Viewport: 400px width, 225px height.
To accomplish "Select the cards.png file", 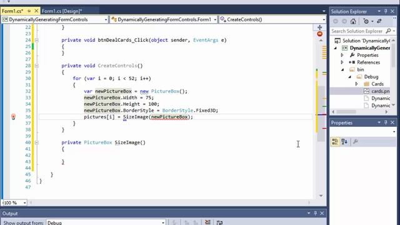I will [x=377, y=91].
